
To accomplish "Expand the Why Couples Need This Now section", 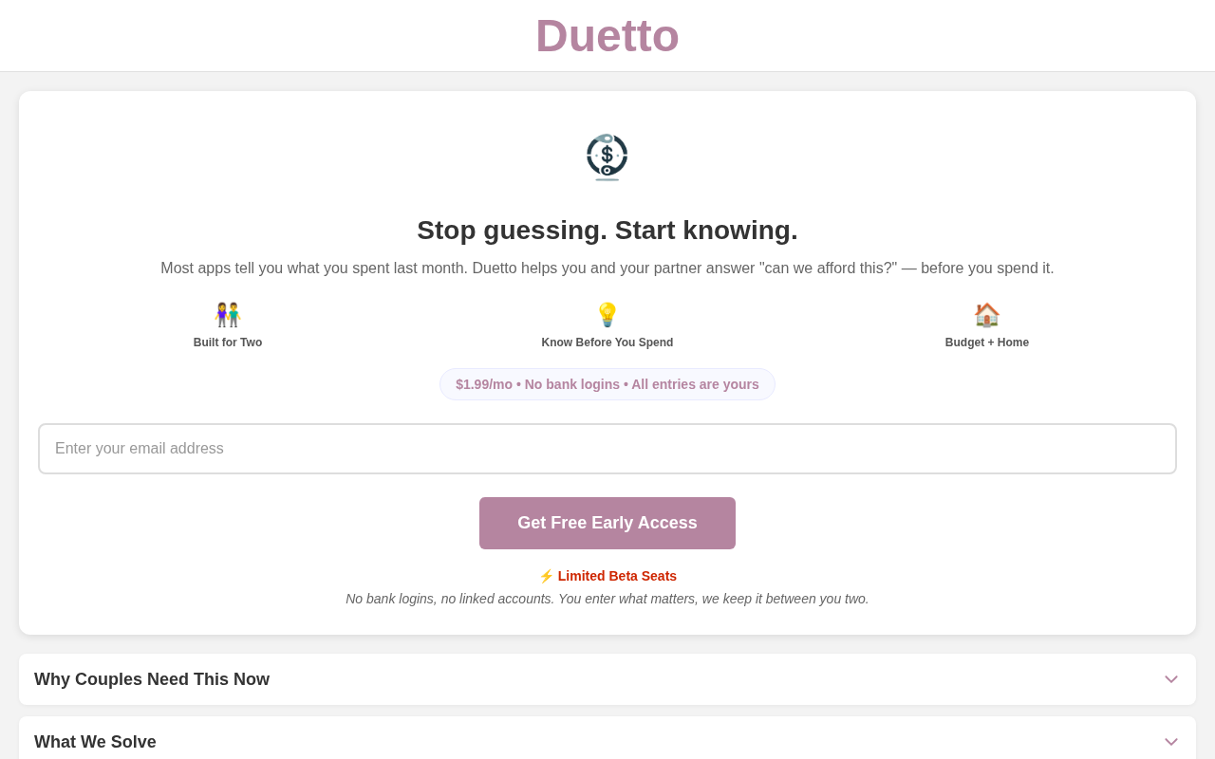I will [152, 679].
